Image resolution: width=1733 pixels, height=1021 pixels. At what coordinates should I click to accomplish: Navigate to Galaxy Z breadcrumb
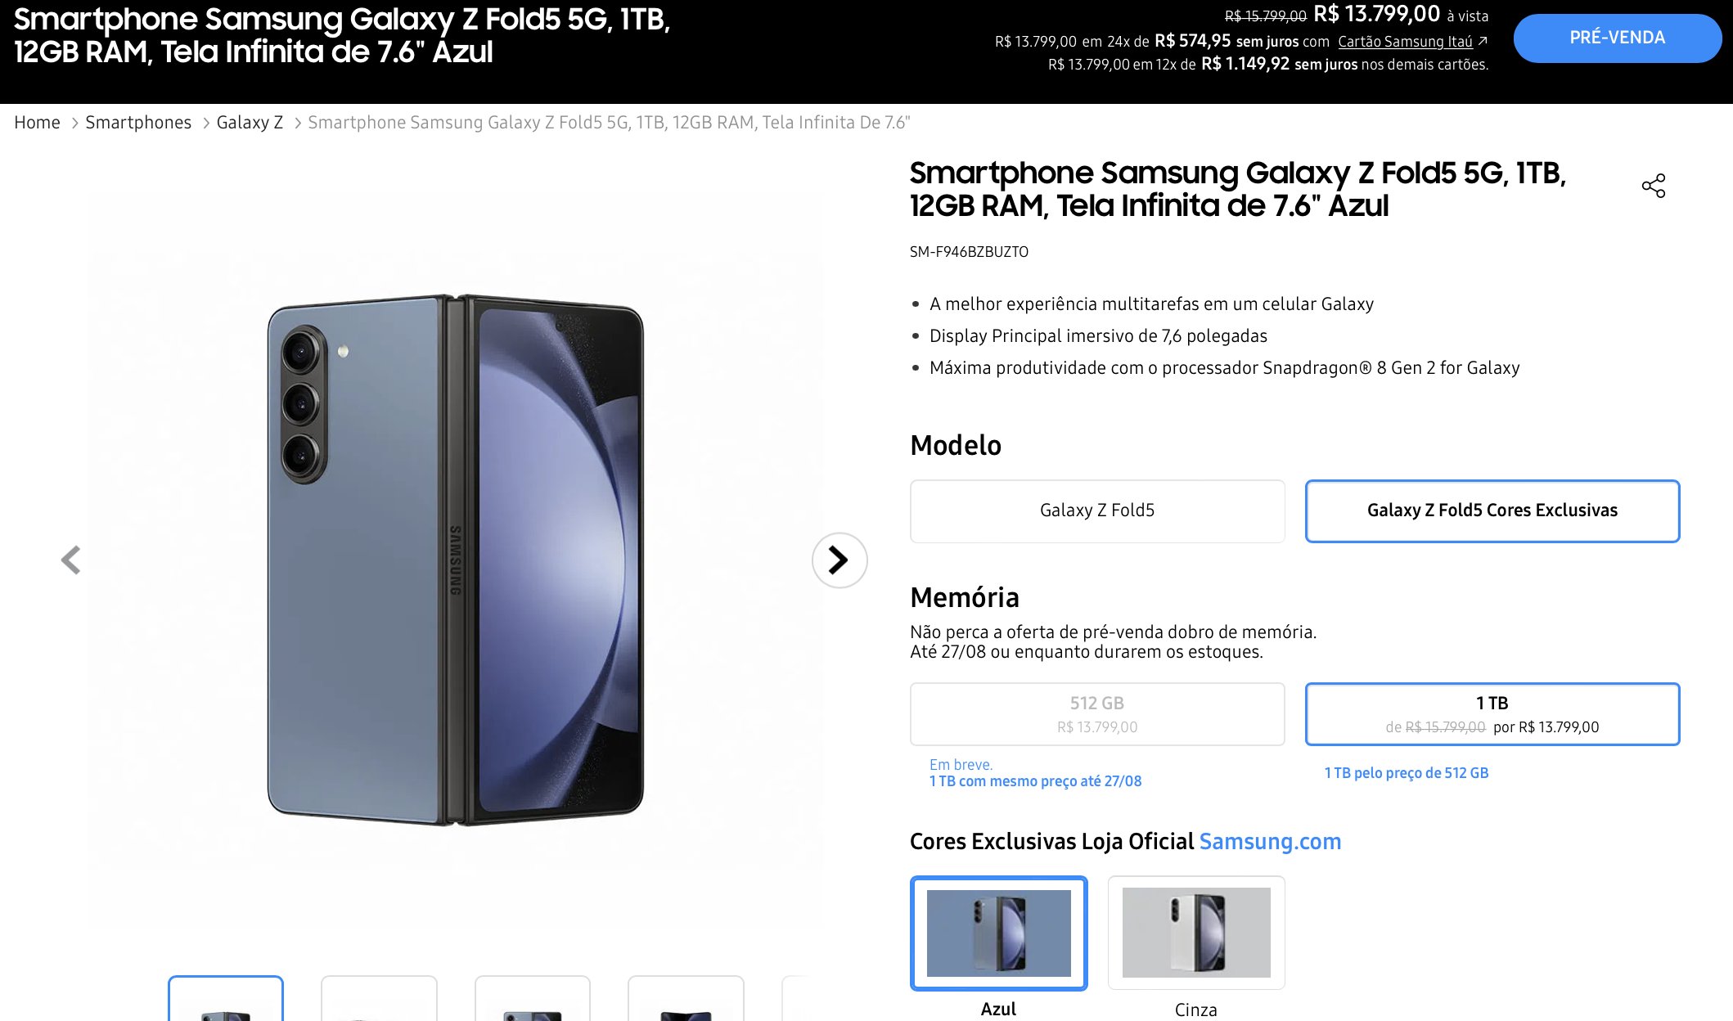pos(250,123)
